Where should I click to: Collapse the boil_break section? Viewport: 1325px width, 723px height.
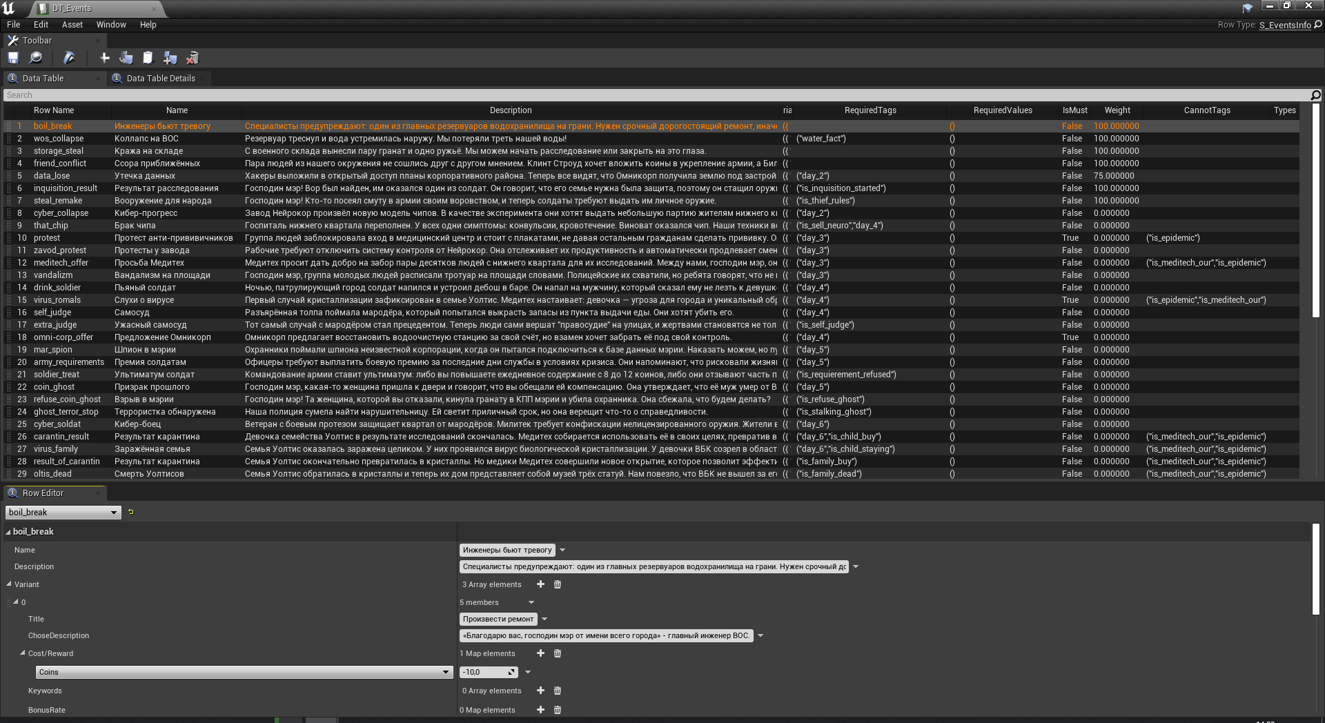[8, 532]
